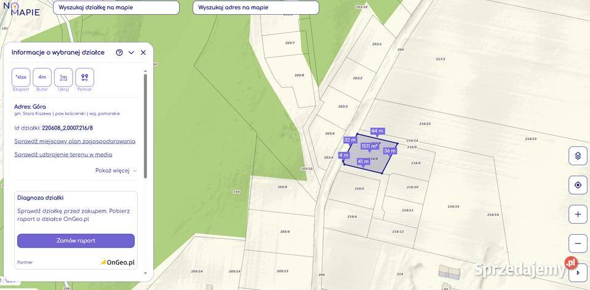Open the map layers switcher
Screen dimensions: 590x290
(578, 155)
